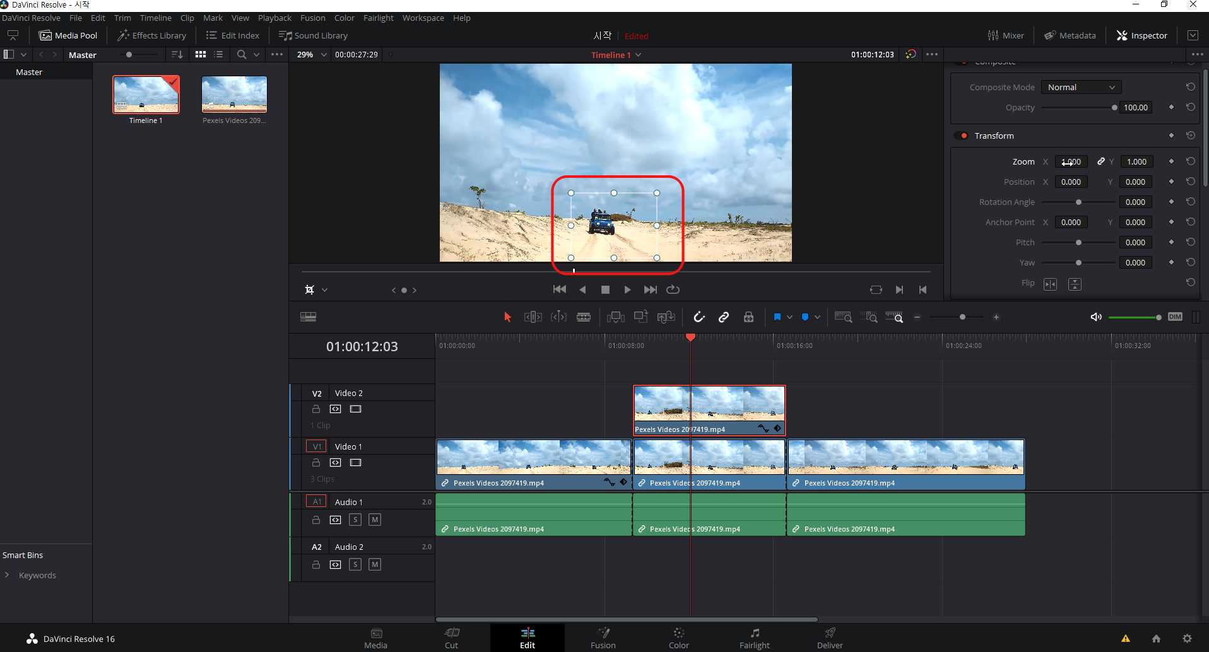Solo the Audio 1 track
This screenshot has height=652, width=1209.
[x=355, y=520]
